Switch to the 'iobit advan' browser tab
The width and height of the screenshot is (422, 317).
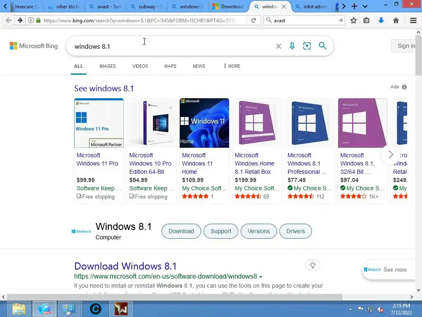[x=312, y=6]
